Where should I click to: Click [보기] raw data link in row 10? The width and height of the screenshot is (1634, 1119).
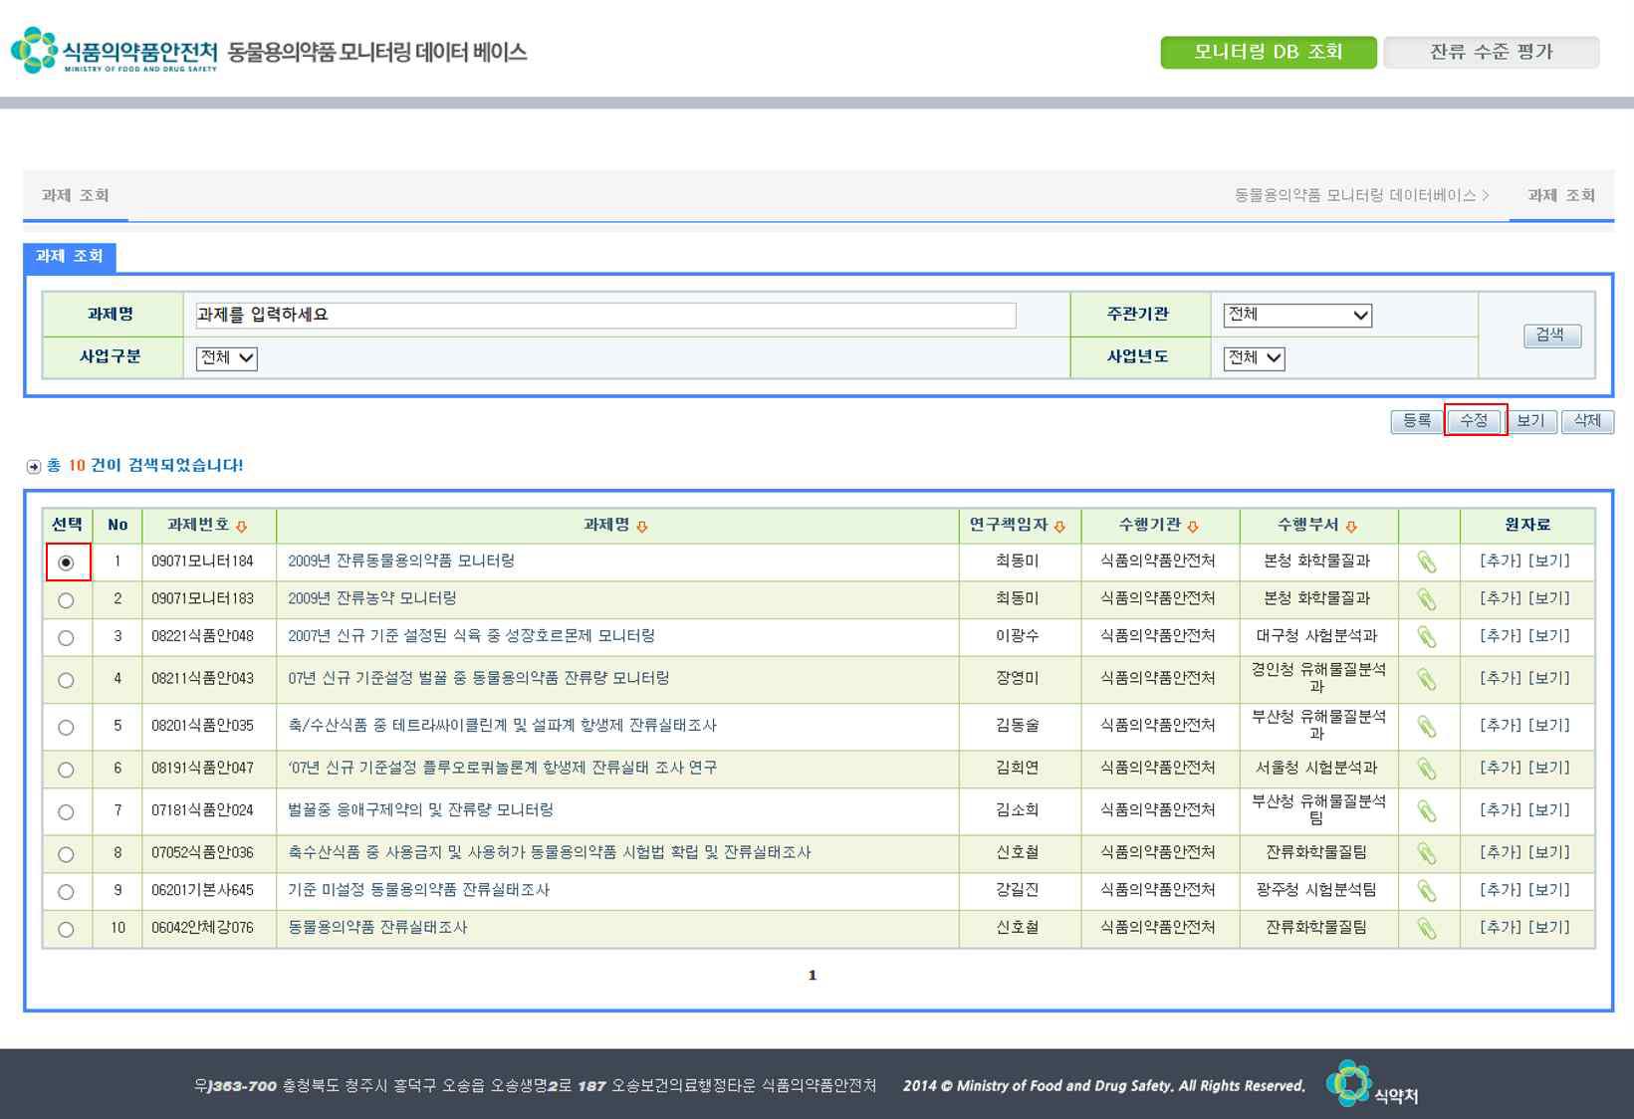[1549, 928]
